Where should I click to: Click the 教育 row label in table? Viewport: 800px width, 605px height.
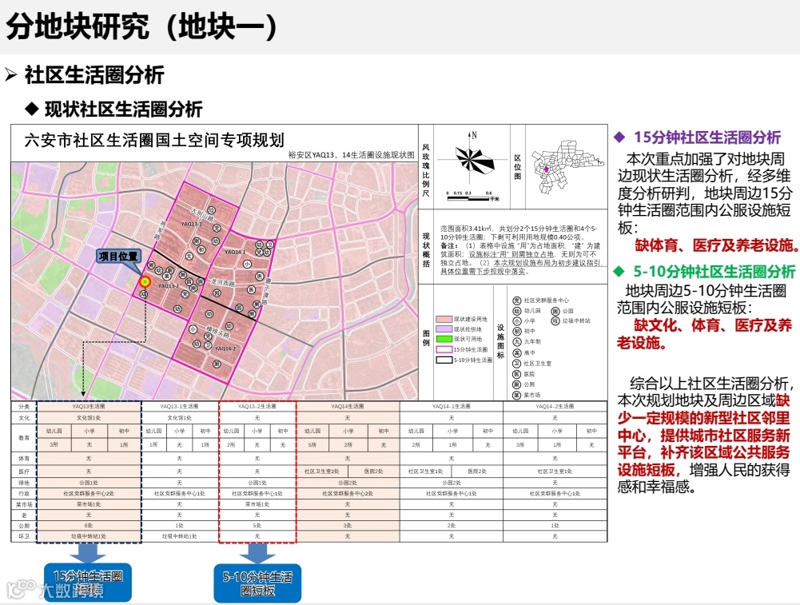point(24,438)
